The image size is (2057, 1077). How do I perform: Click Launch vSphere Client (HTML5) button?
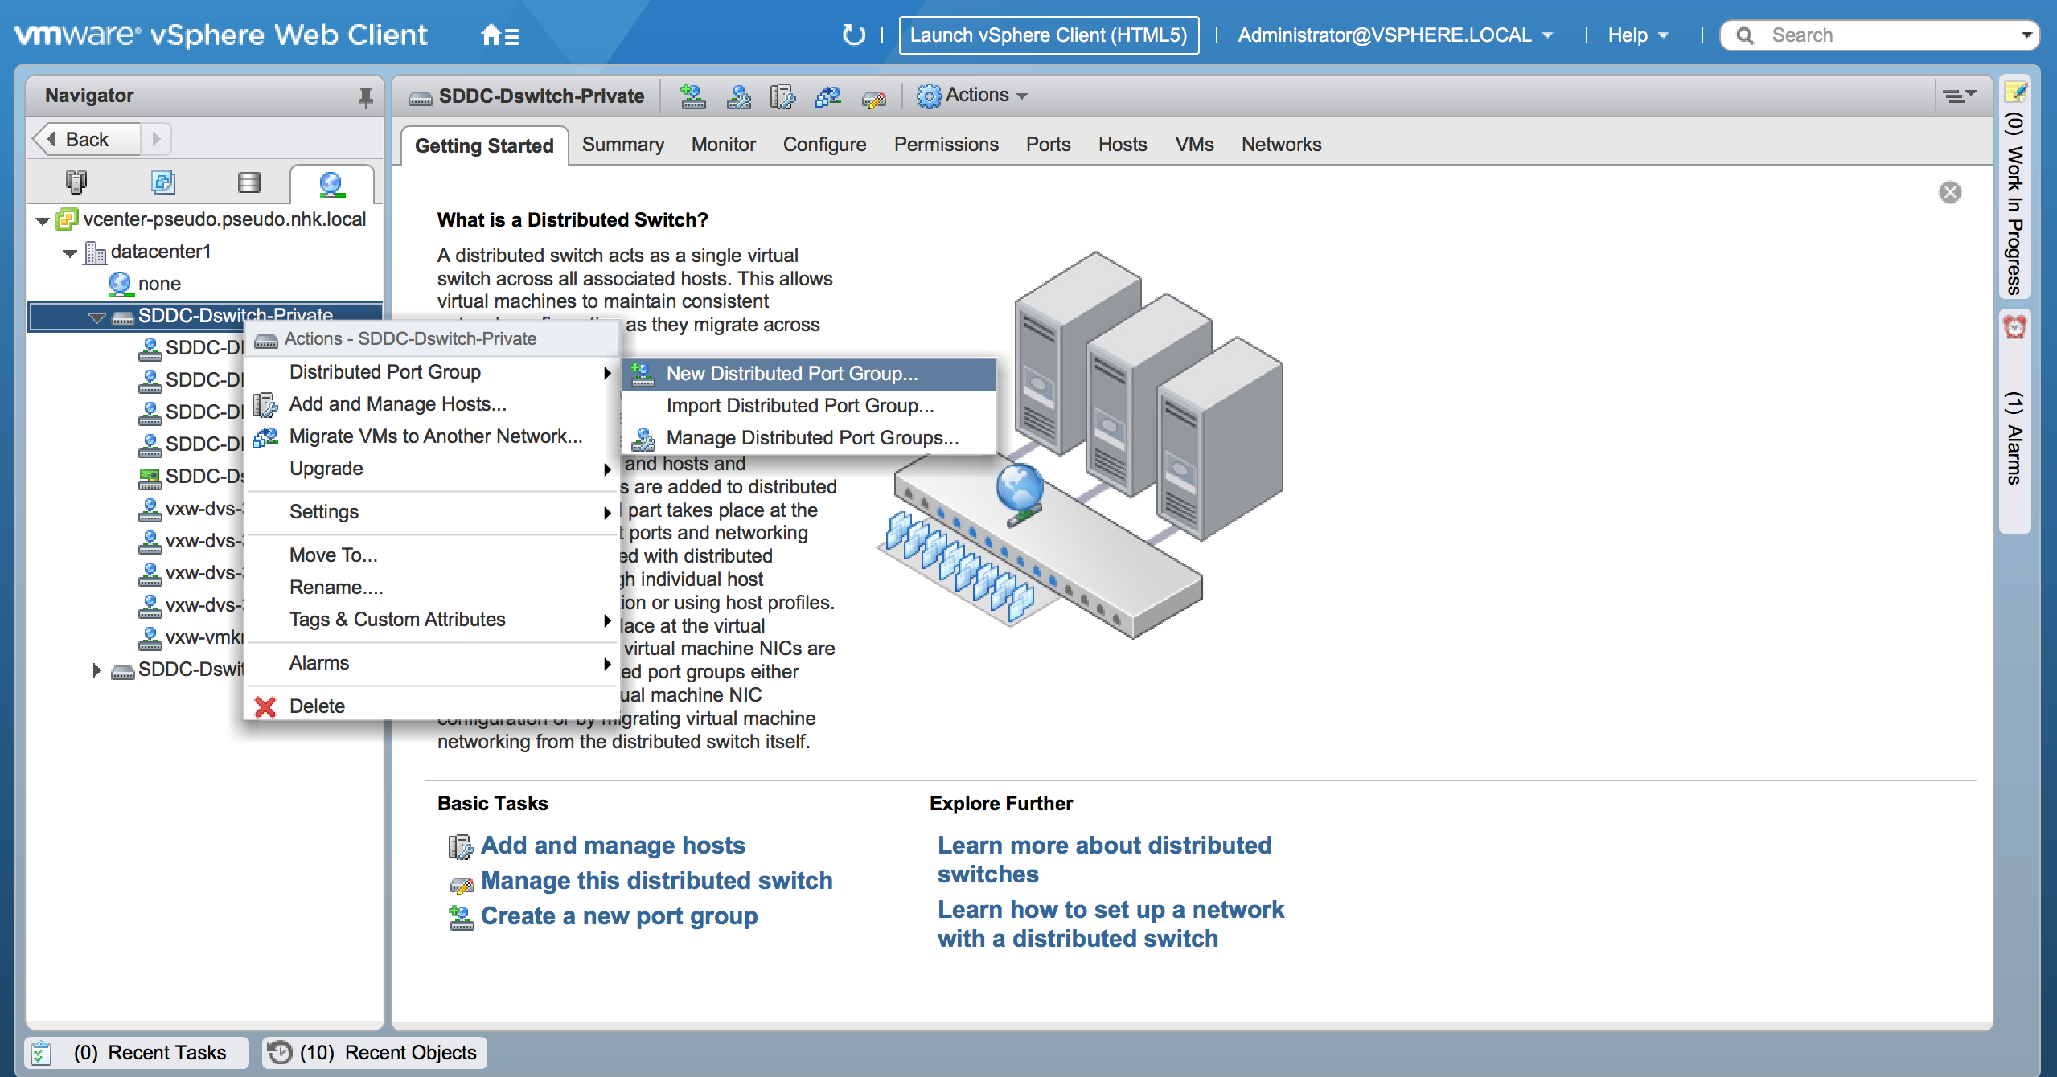(1049, 35)
